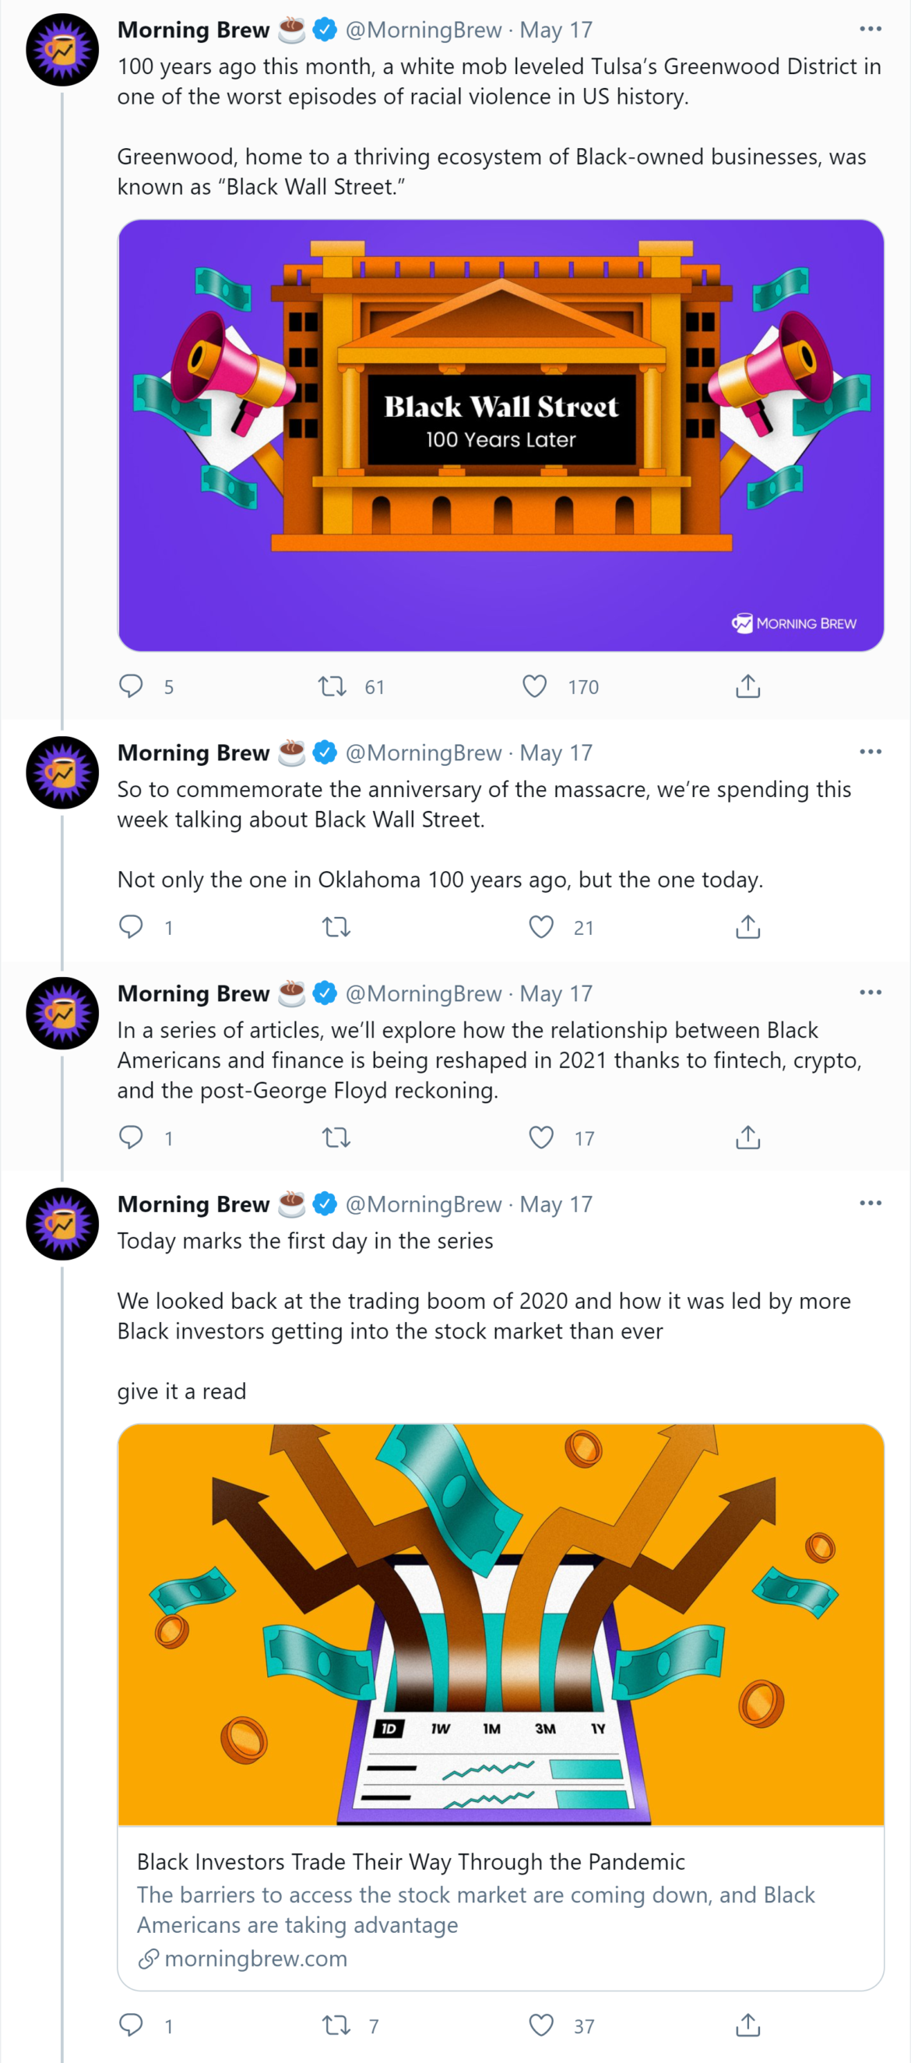The width and height of the screenshot is (911, 2063).
Task: Click the Morning Brew avatar on the last tweet
Action: click(62, 1224)
